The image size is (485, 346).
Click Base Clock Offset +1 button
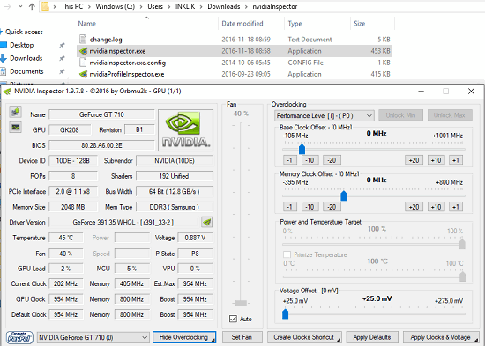pos(456,160)
